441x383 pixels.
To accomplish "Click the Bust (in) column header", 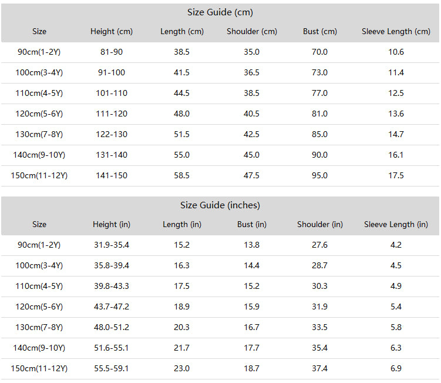I will (252, 224).
